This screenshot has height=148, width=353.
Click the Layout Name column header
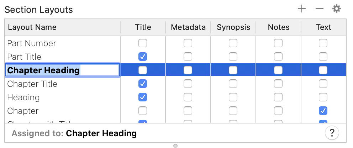tap(32, 27)
